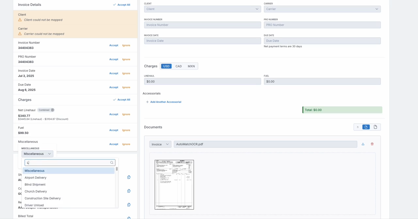Select USD currency for charges

[166, 66]
